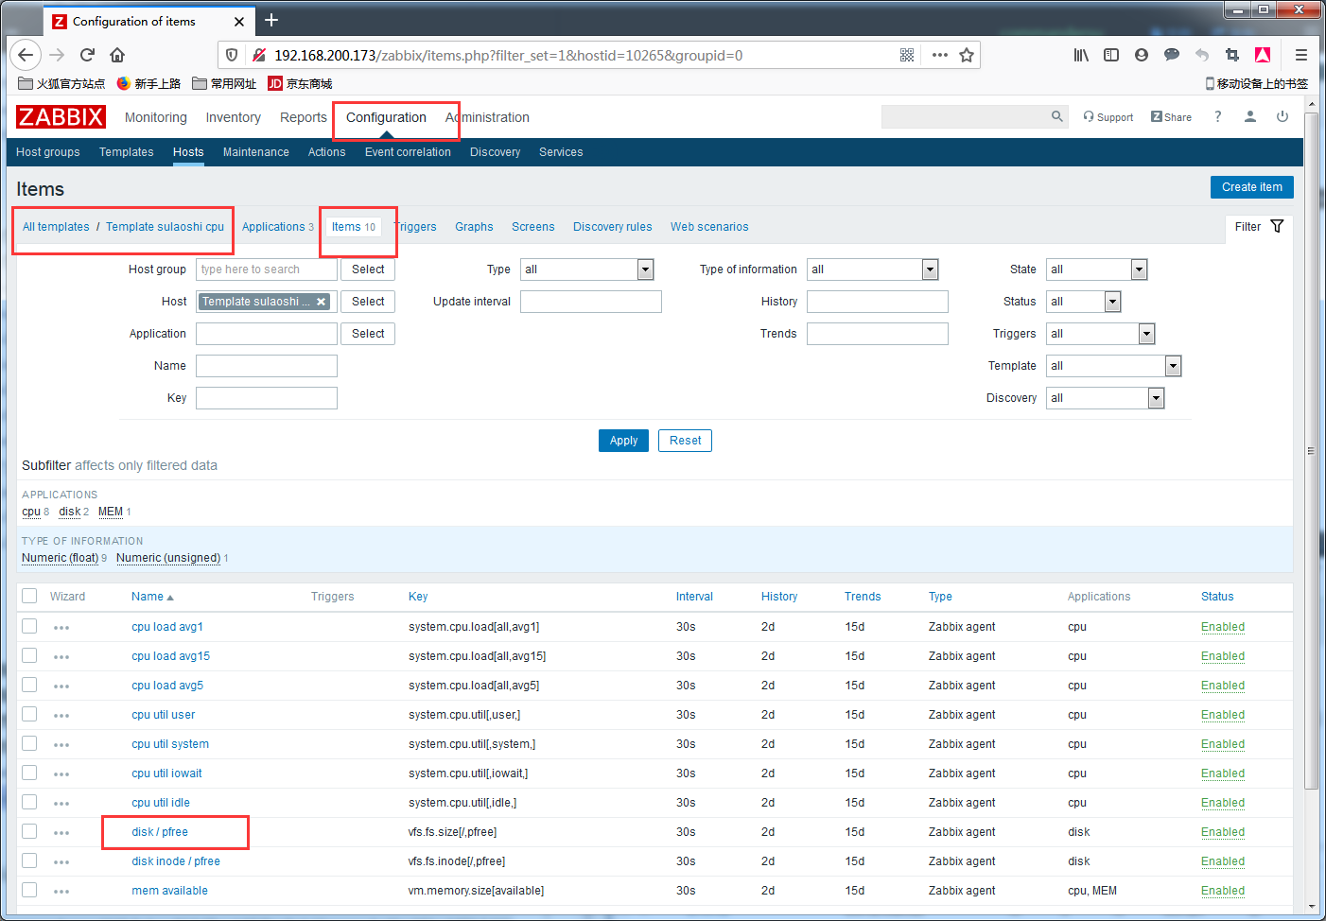Viewport: 1326px width, 921px height.
Task: Sign out using the power icon
Action: tap(1282, 116)
